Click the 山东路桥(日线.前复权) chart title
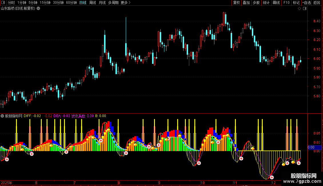The height and width of the screenshot is (186, 323). (x=18, y=9)
